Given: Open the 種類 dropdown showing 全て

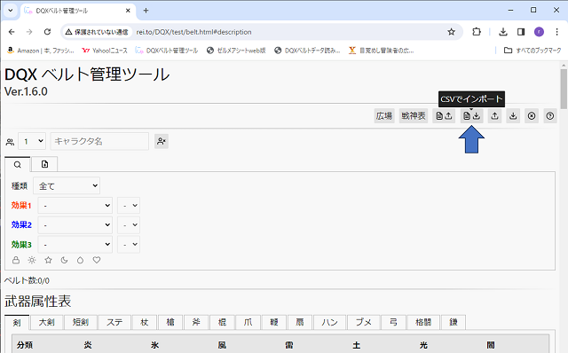Looking at the screenshot, I should tap(67, 186).
